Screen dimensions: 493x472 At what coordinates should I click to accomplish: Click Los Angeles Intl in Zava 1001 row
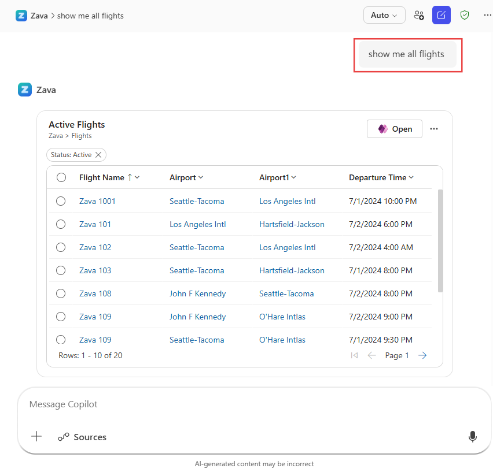(x=287, y=201)
